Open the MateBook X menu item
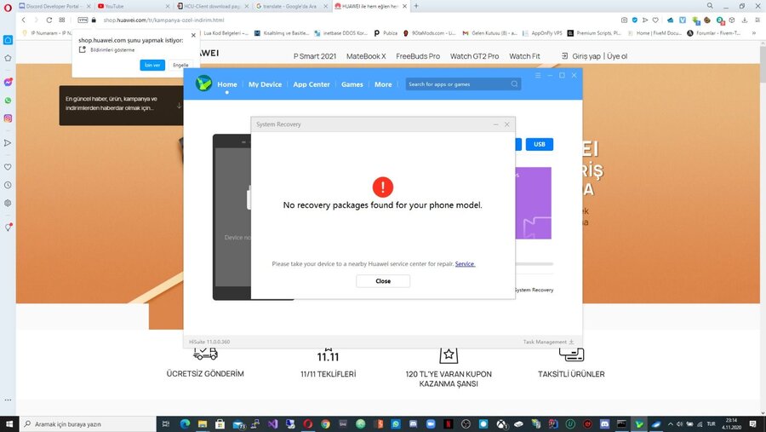Image resolution: width=766 pixels, height=432 pixels. [x=366, y=56]
